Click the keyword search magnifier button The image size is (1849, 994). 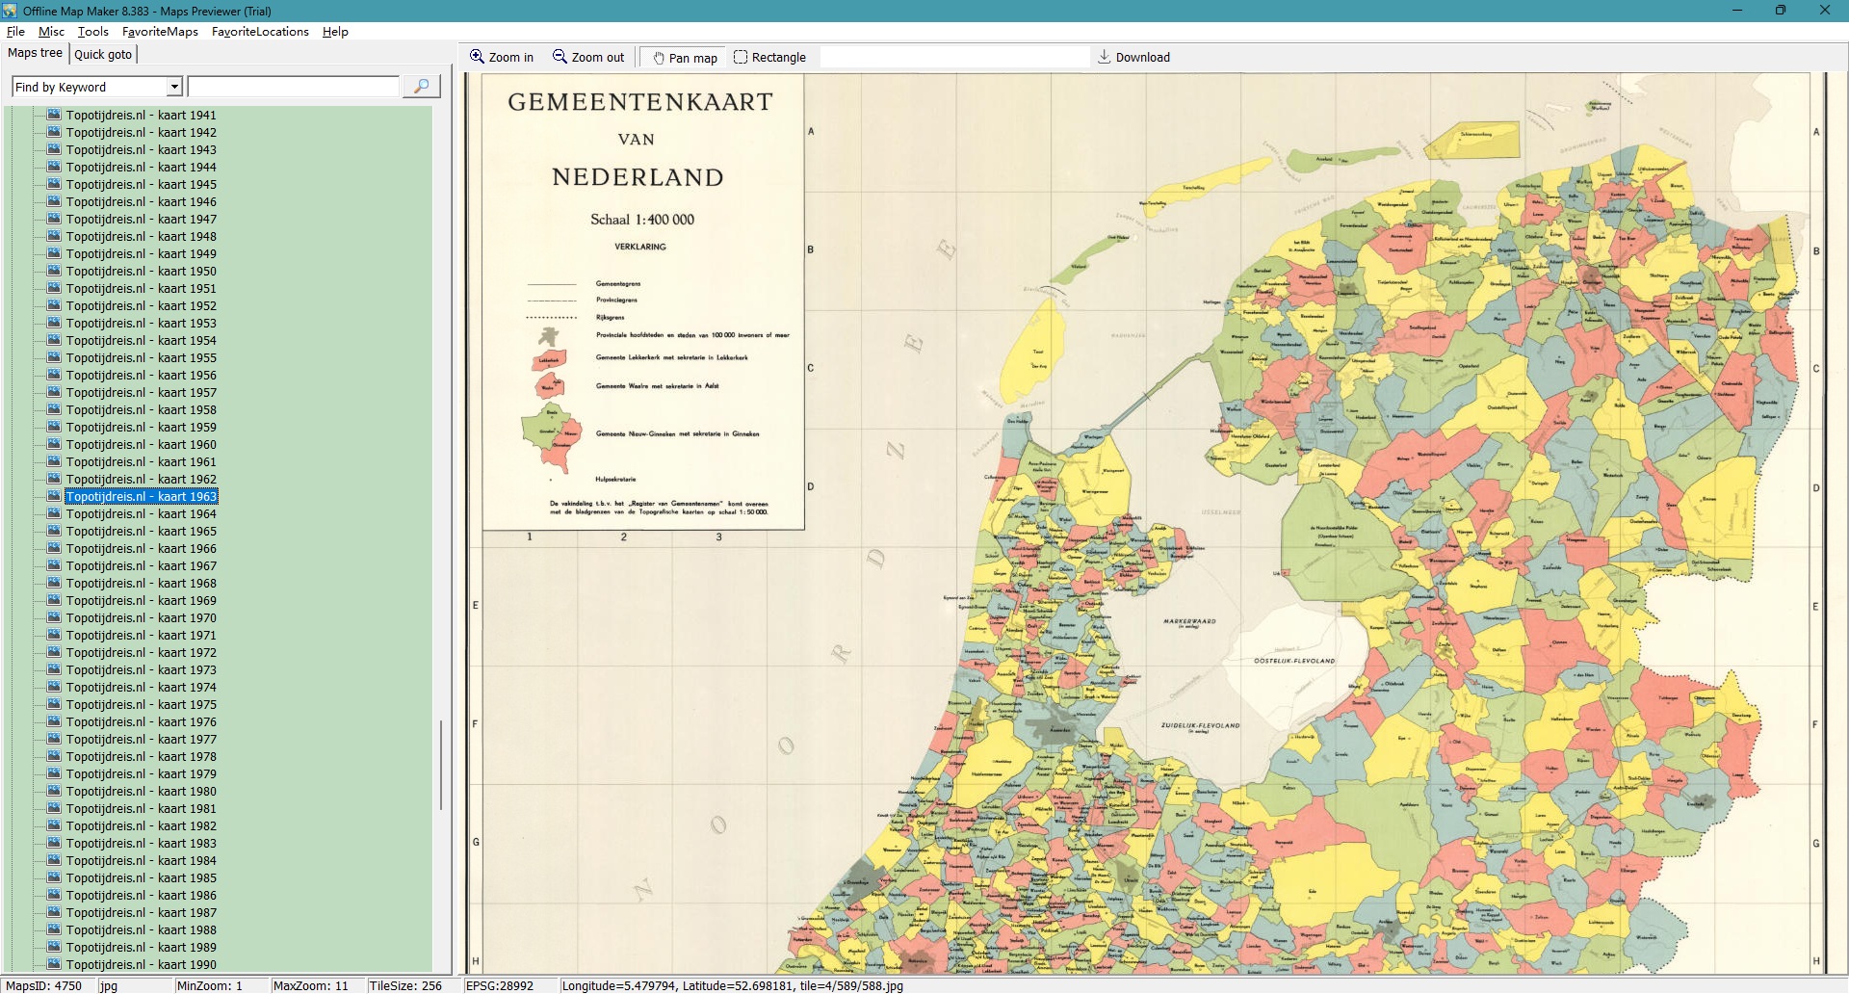(x=421, y=87)
